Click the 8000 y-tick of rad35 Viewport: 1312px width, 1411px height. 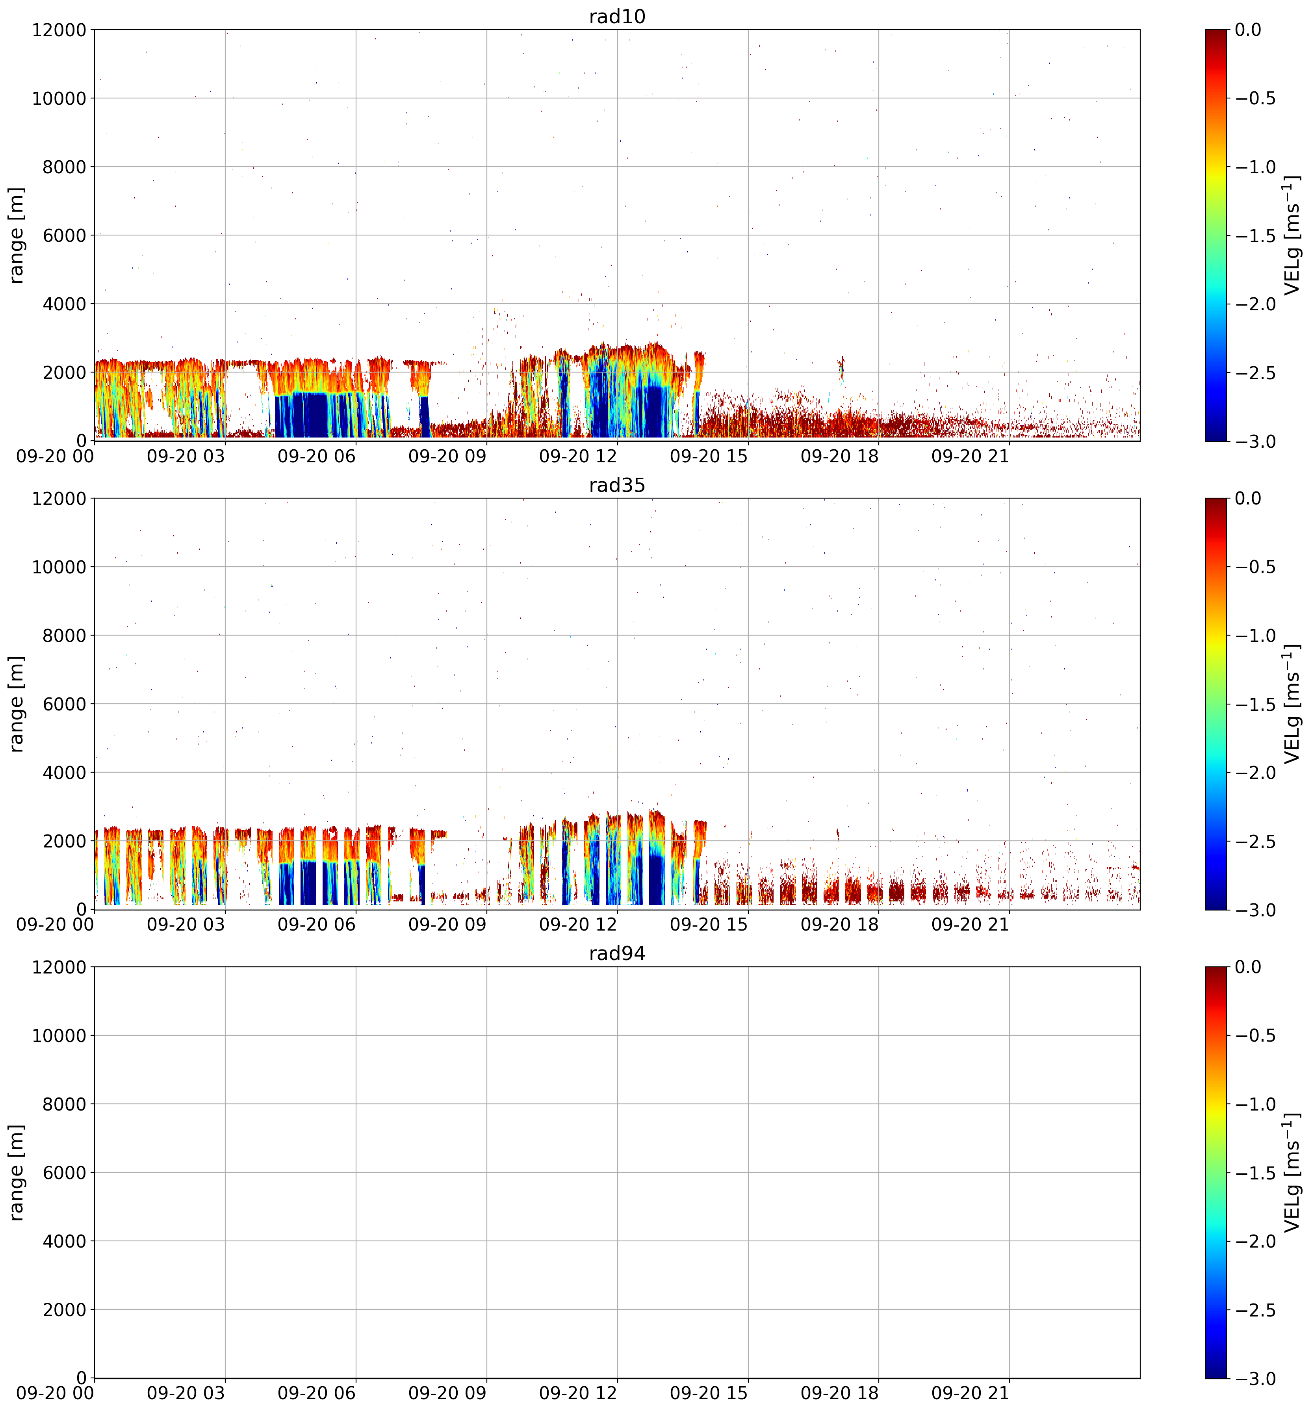(x=64, y=635)
